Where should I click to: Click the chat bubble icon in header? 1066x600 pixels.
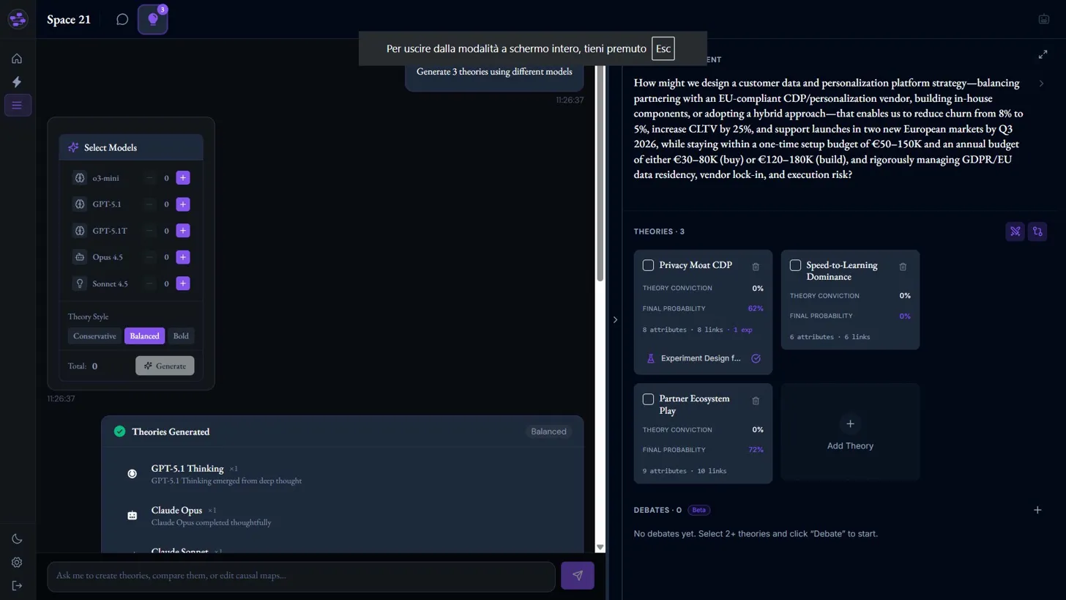[122, 20]
